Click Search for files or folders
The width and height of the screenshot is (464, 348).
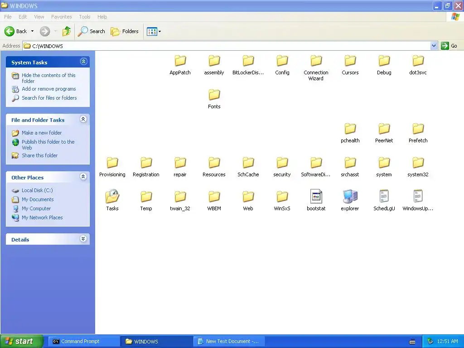click(49, 98)
